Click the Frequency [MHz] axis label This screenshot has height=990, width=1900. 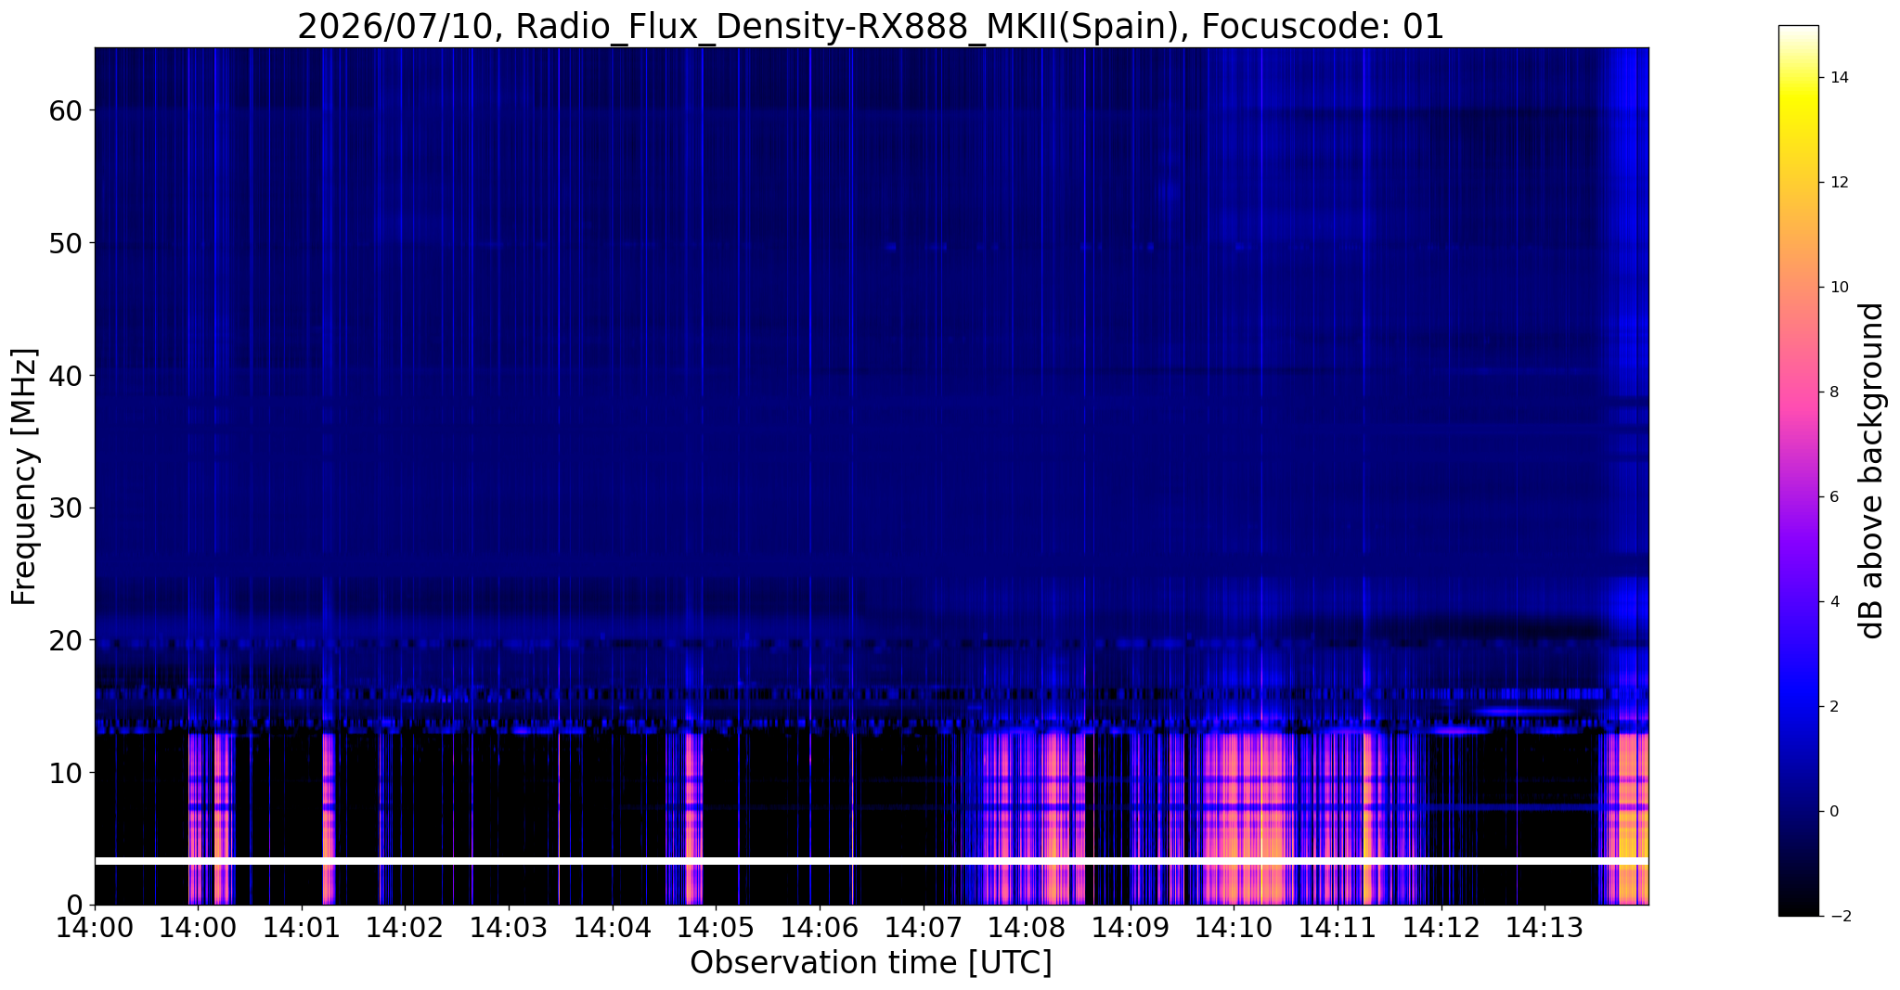point(24,476)
